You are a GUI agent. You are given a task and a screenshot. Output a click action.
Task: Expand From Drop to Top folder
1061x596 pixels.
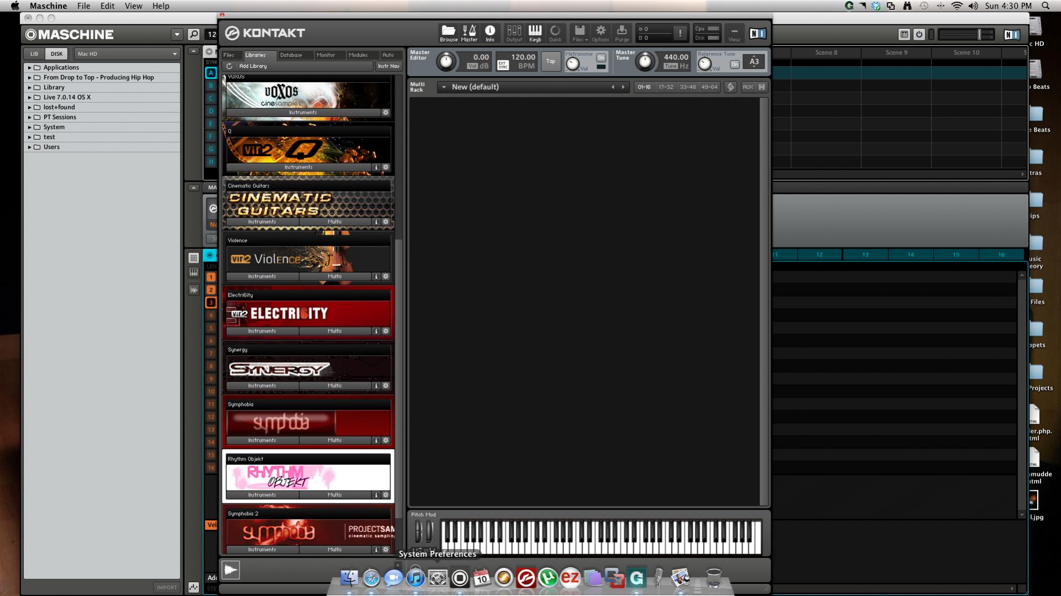click(x=29, y=77)
